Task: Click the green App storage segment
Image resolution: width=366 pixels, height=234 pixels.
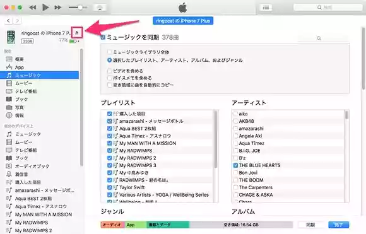Action: [x=136, y=225]
